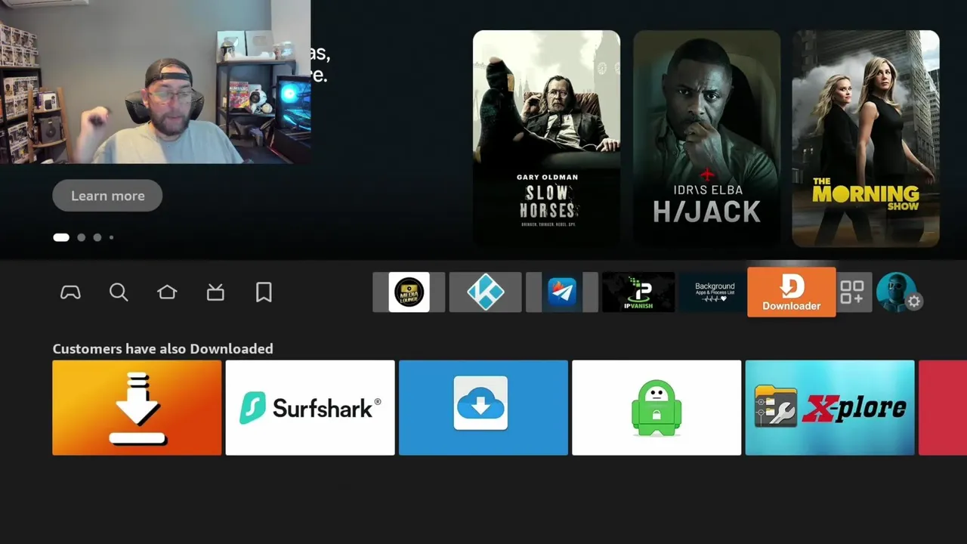Select the first banner page dot

tap(61, 237)
